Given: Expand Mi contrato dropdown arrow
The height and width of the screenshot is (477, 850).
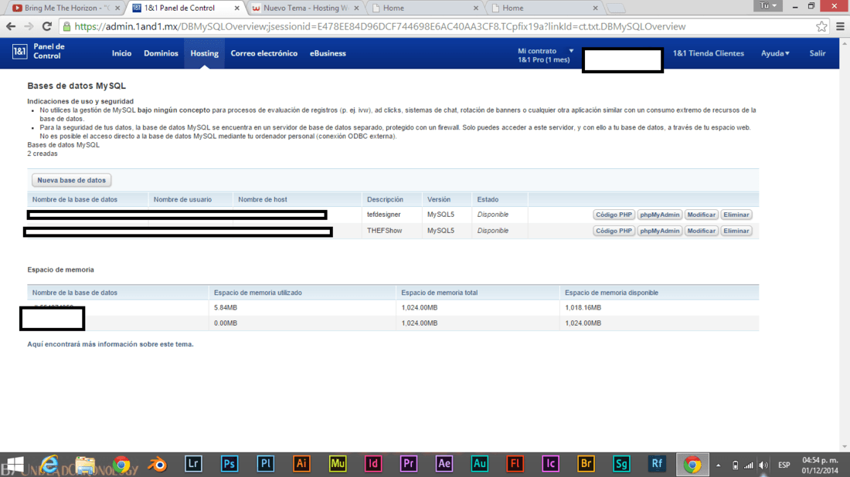Looking at the screenshot, I should (571, 51).
